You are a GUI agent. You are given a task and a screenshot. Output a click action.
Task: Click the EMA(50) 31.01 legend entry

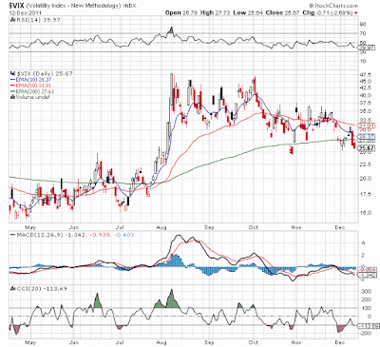(33, 86)
